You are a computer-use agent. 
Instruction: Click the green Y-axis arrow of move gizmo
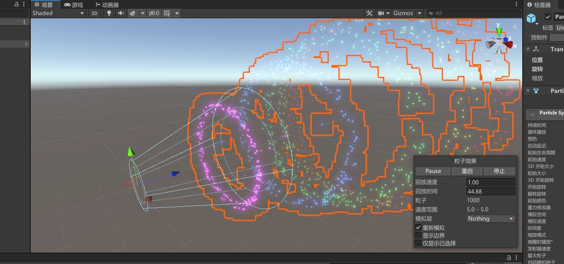[x=131, y=151]
